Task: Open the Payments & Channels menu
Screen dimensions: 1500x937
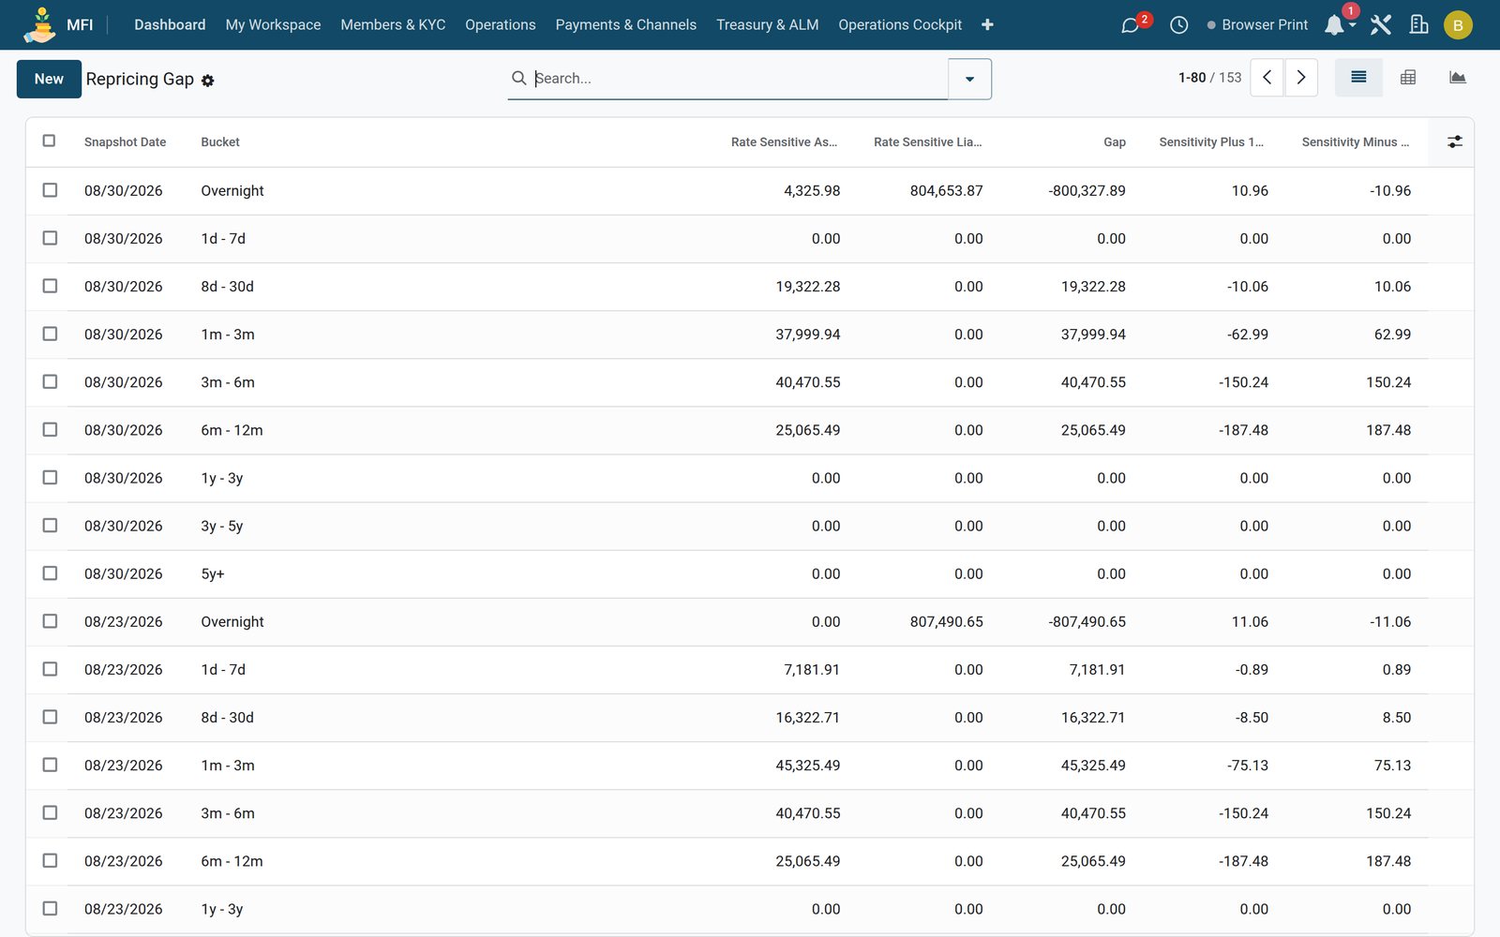Action: (x=626, y=24)
